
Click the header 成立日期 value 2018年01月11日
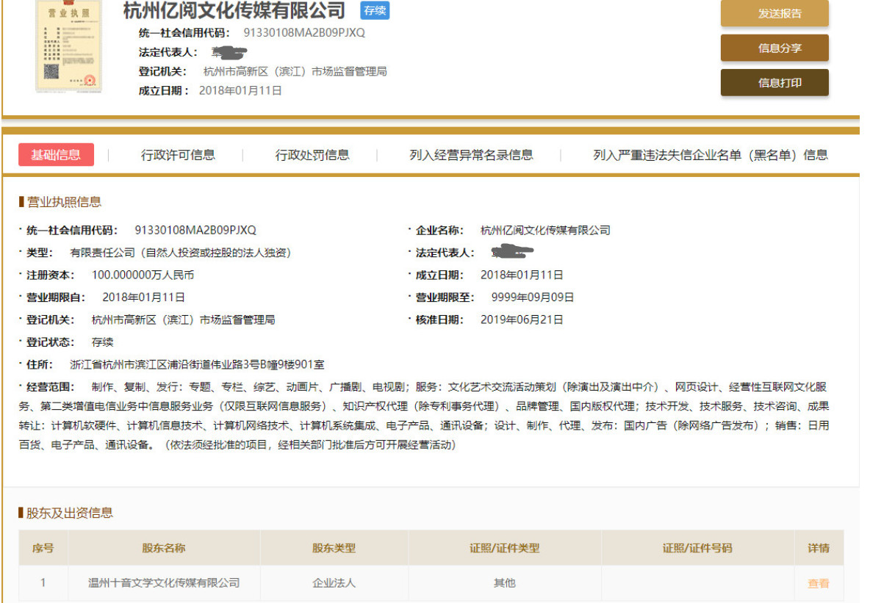[240, 91]
